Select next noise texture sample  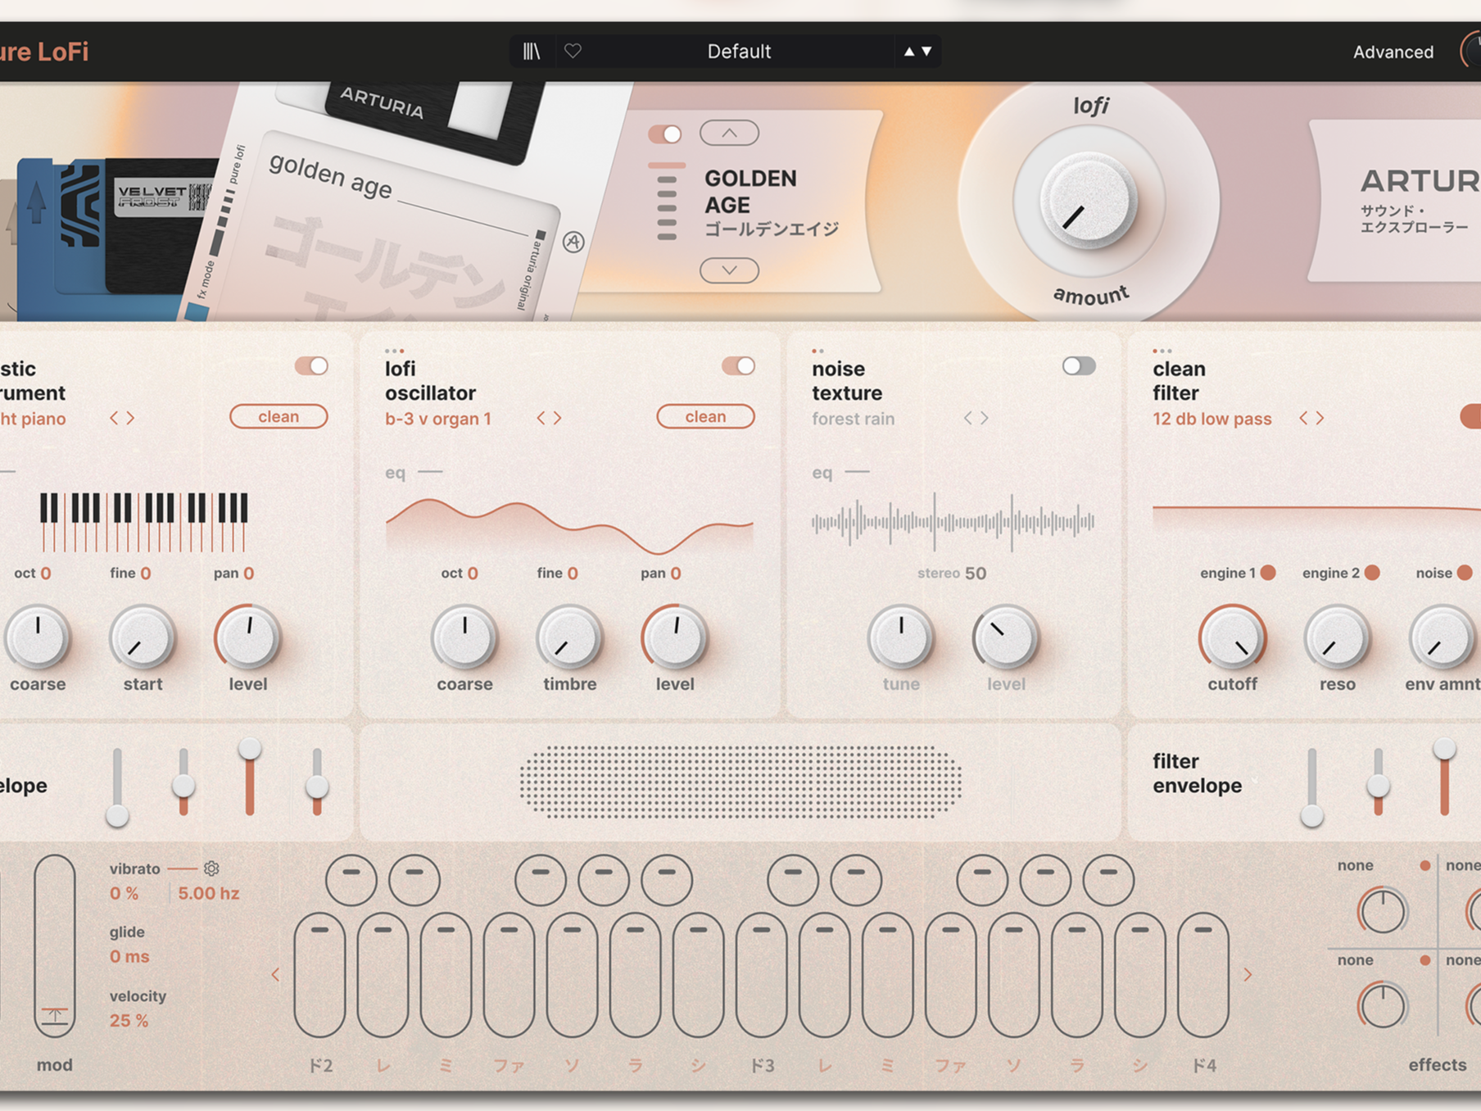[x=985, y=419]
